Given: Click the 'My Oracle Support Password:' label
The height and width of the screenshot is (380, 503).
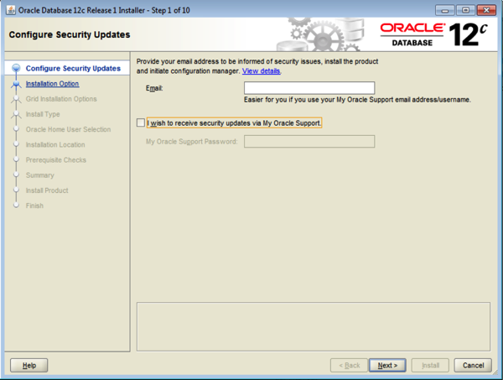Looking at the screenshot, I should [191, 142].
